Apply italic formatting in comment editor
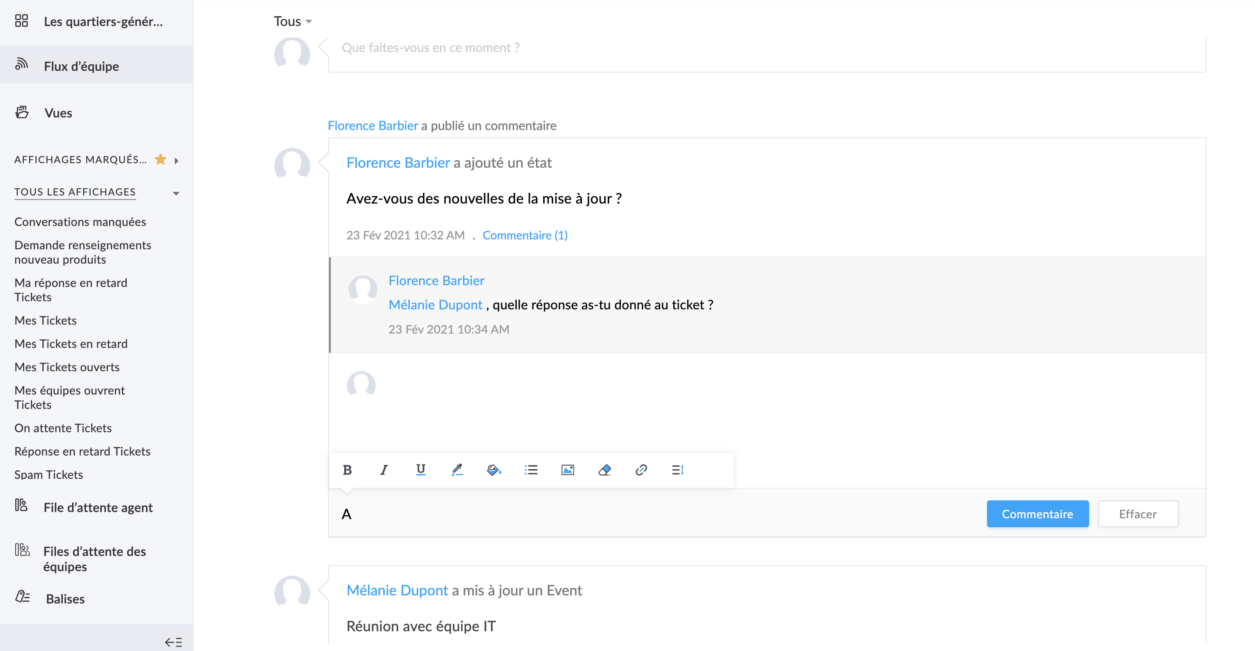The width and height of the screenshot is (1255, 651). coord(384,470)
